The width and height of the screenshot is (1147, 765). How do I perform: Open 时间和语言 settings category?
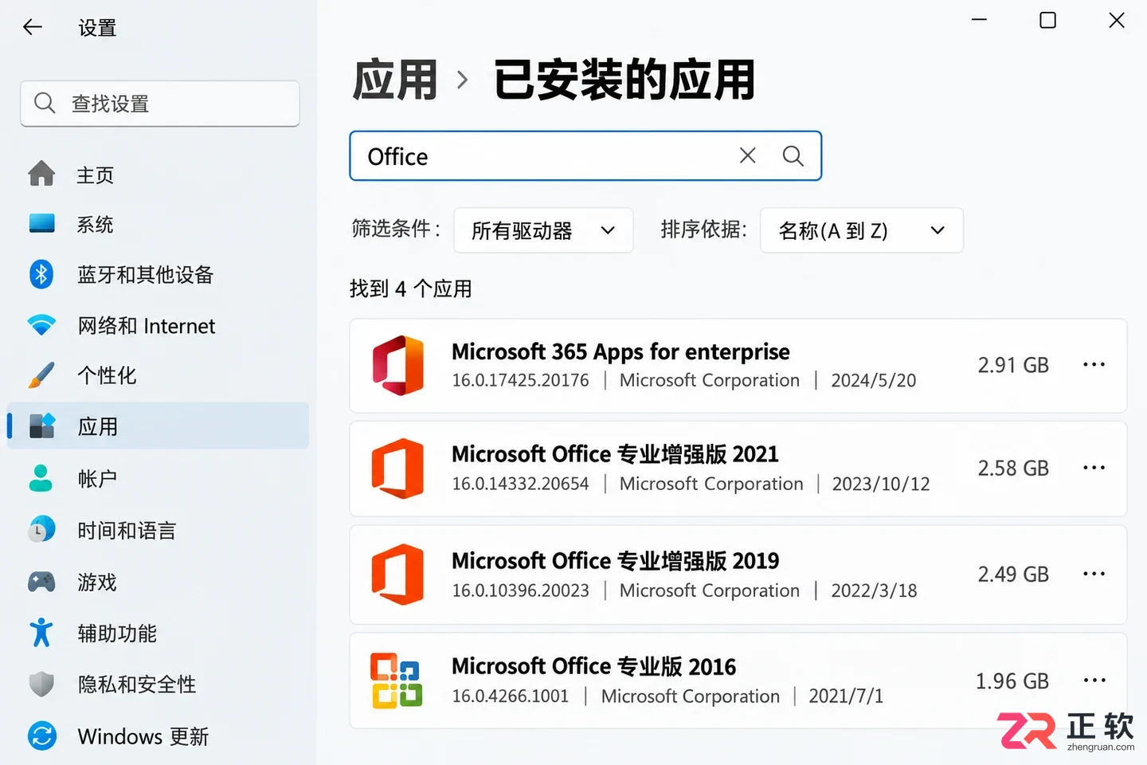pos(158,530)
